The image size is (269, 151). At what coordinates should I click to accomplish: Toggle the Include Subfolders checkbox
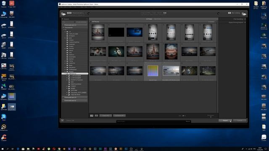tap(75, 22)
